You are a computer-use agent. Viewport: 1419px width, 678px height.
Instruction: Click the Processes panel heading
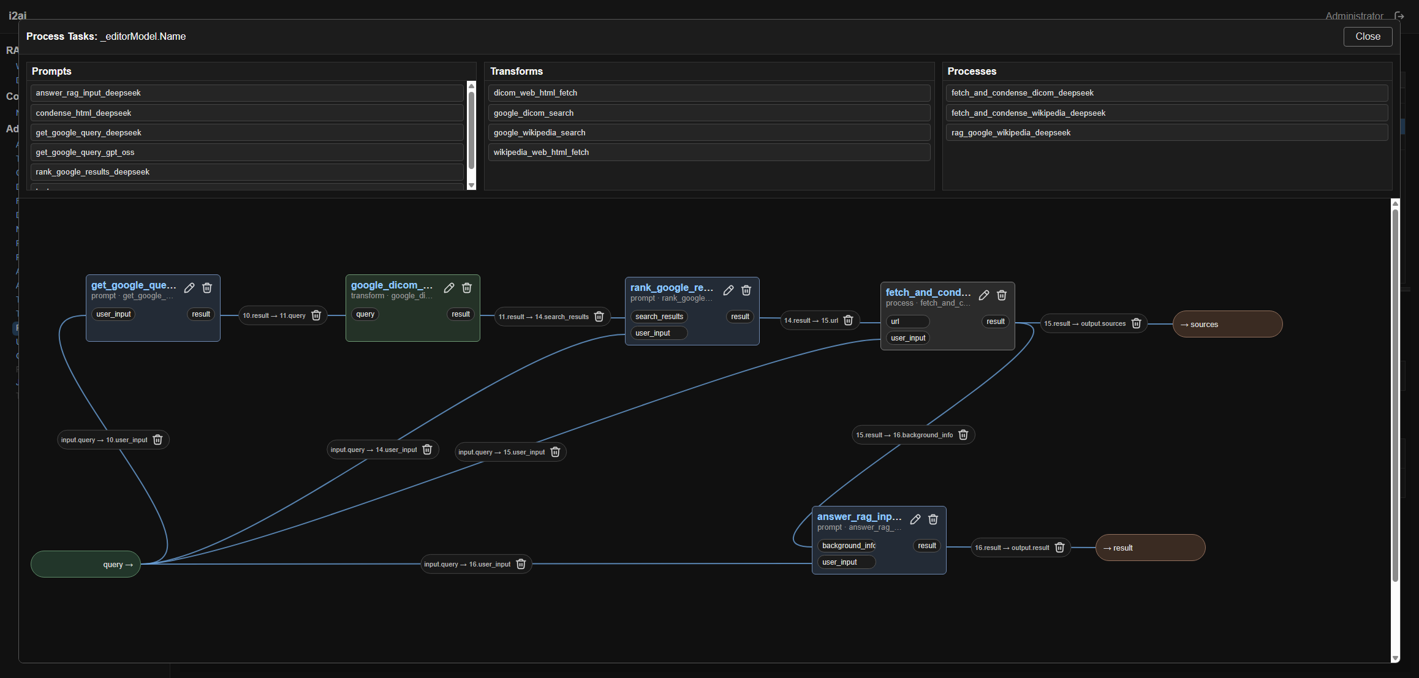point(972,71)
